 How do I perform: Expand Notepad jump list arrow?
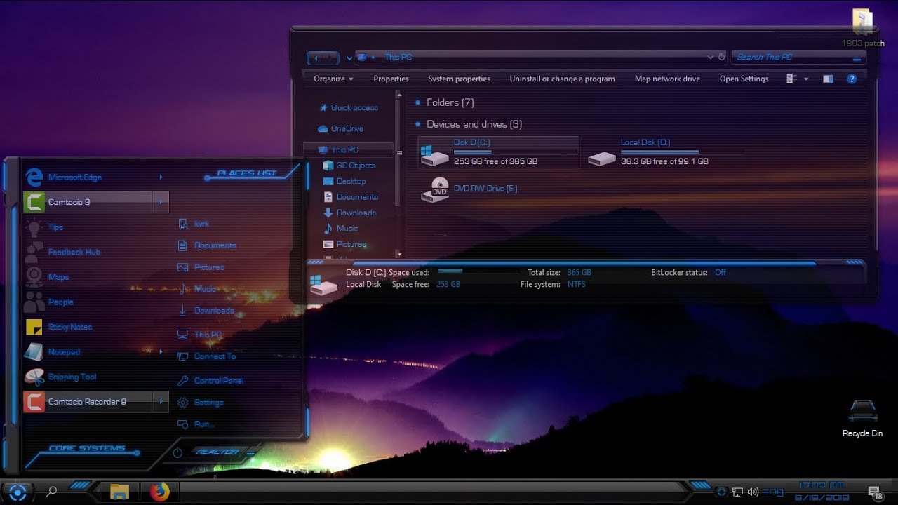click(161, 351)
